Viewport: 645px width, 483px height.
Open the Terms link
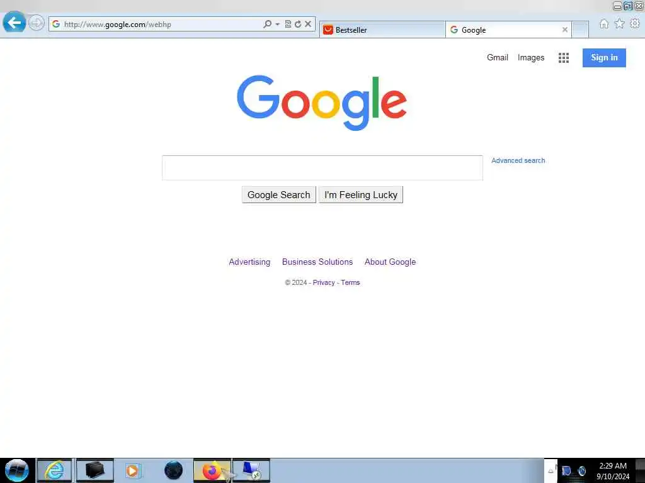point(350,282)
